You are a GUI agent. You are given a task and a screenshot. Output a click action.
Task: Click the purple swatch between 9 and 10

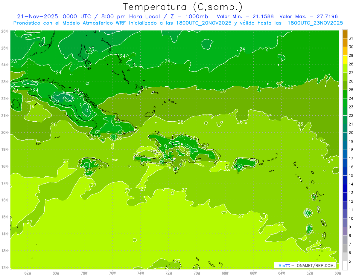[345, 223]
